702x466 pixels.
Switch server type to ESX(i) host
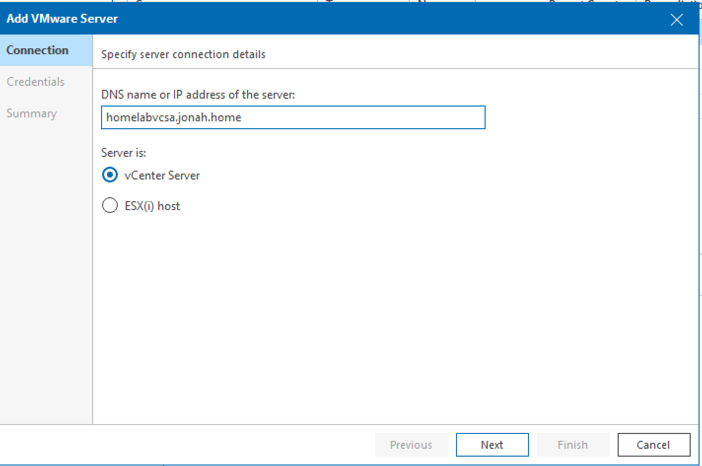(x=110, y=205)
